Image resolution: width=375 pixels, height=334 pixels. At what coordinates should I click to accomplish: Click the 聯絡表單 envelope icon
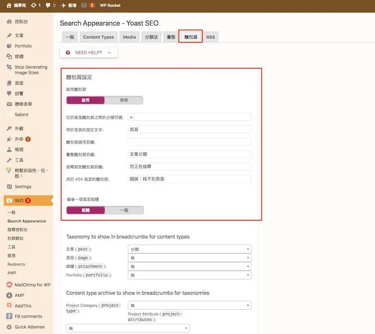9,104
